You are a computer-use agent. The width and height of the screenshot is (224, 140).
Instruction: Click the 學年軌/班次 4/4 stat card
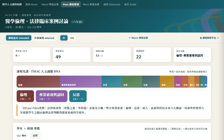click(31, 55)
